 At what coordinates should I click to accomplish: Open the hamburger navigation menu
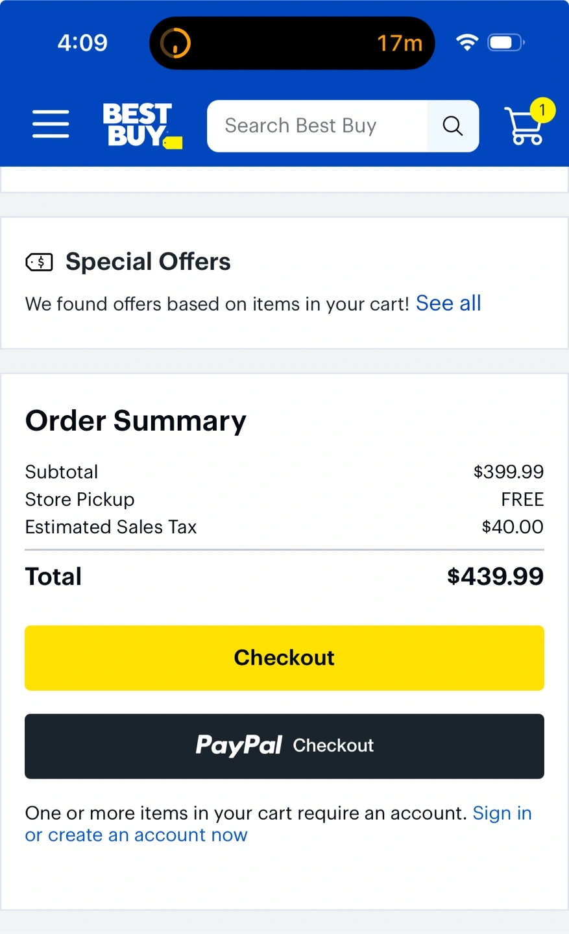tap(51, 124)
